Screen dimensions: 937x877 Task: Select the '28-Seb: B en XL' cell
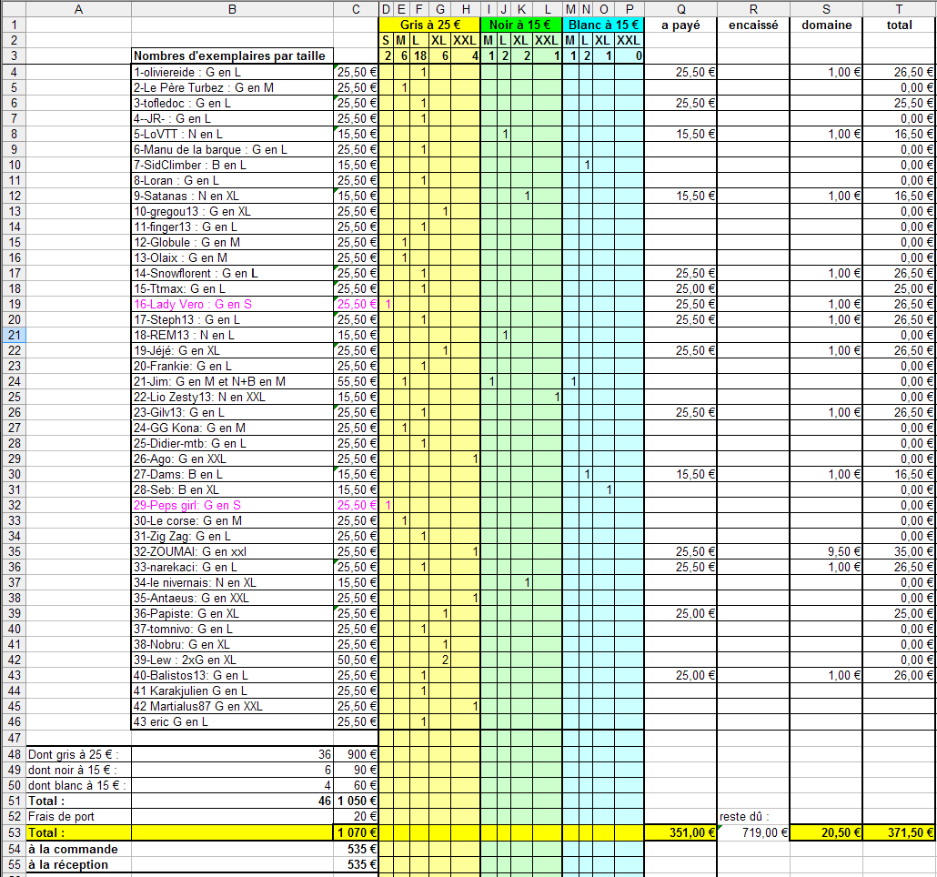point(232,489)
